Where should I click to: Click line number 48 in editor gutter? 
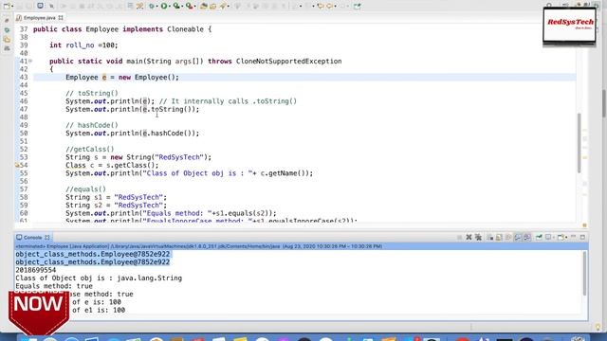(24, 117)
